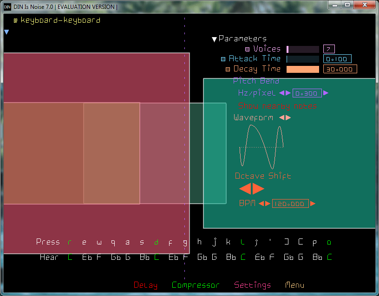379x296 pixels.
Task: Click the BPM value field
Action: pos(290,204)
